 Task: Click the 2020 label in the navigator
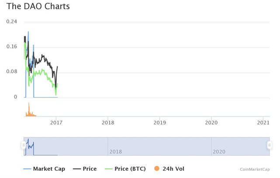pos(219,152)
